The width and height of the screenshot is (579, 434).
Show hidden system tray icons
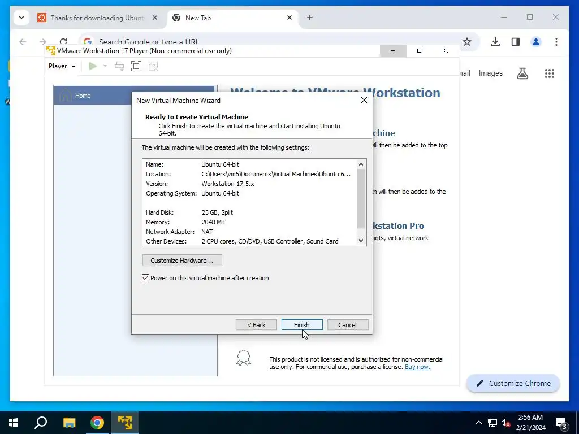[x=478, y=423]
